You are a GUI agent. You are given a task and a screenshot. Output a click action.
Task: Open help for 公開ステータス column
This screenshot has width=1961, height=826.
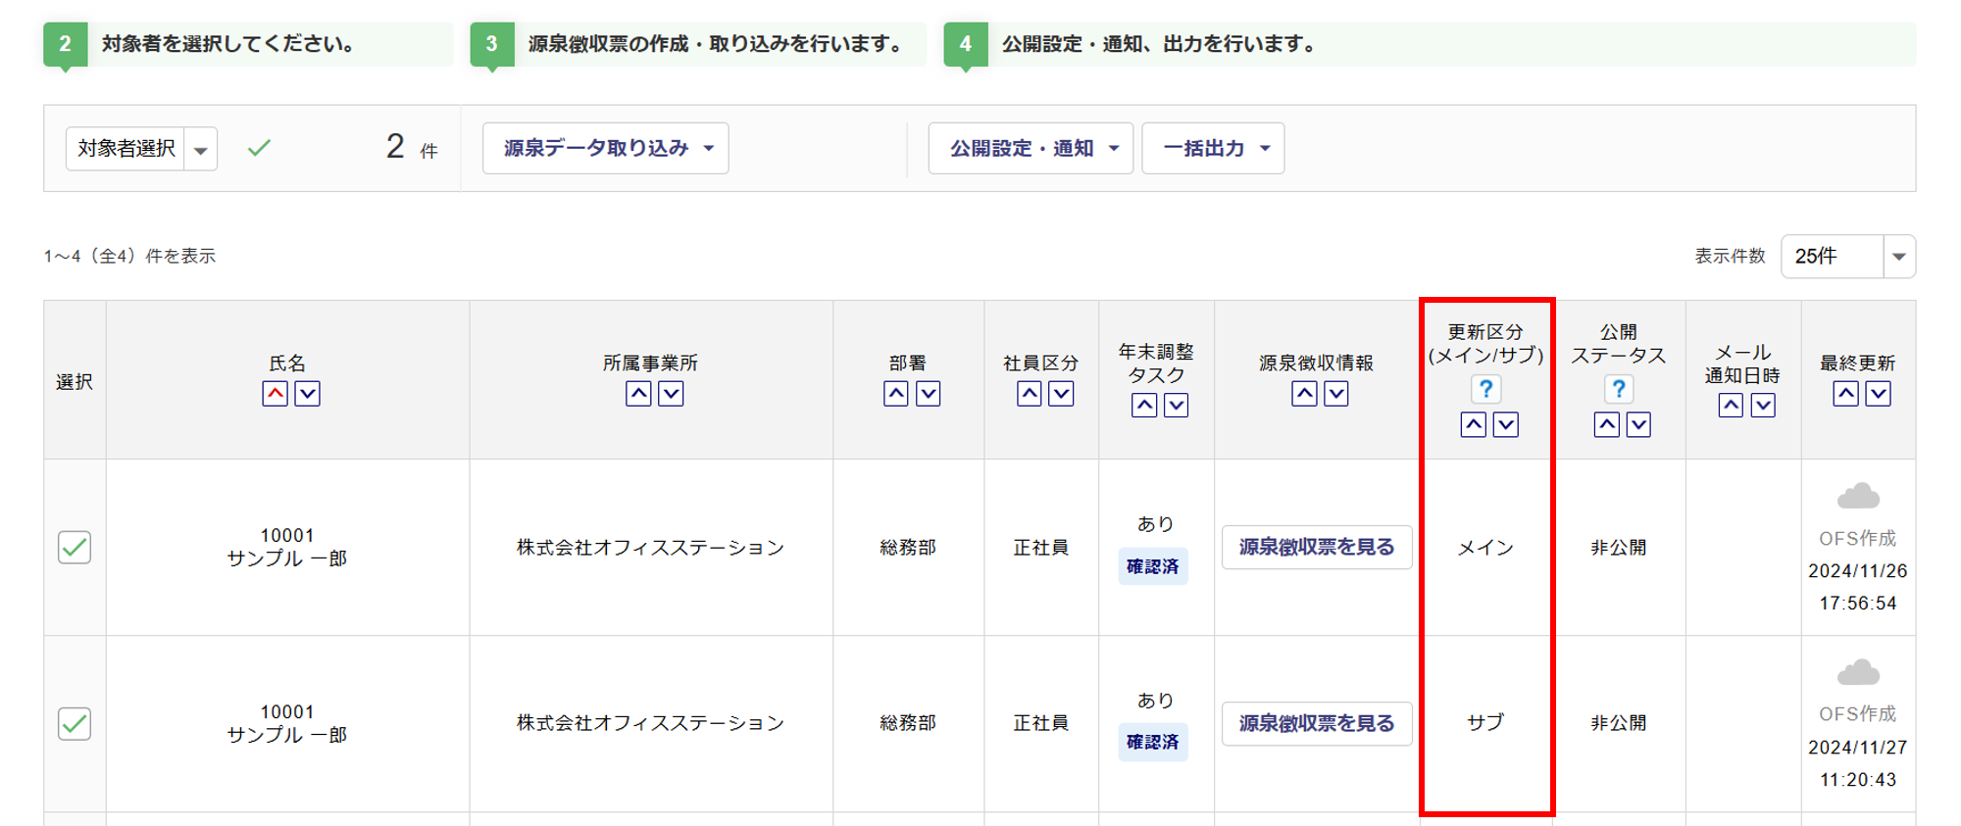[1619, 389]
